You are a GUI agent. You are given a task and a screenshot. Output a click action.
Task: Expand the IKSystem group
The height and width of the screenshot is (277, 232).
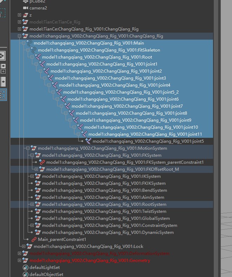click(32, 176)
